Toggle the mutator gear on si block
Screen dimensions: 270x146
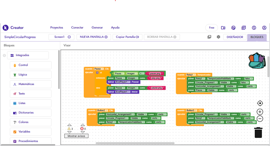[97, 73]
